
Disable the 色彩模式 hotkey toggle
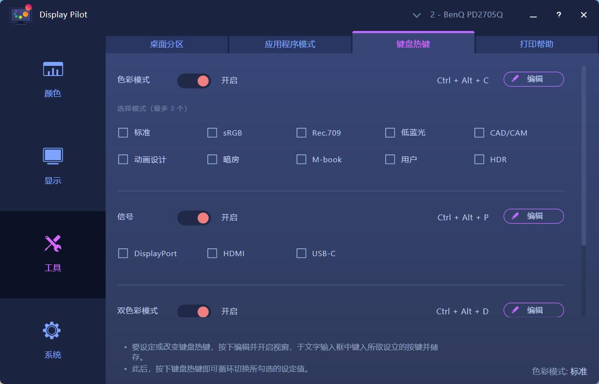(194, 80)
